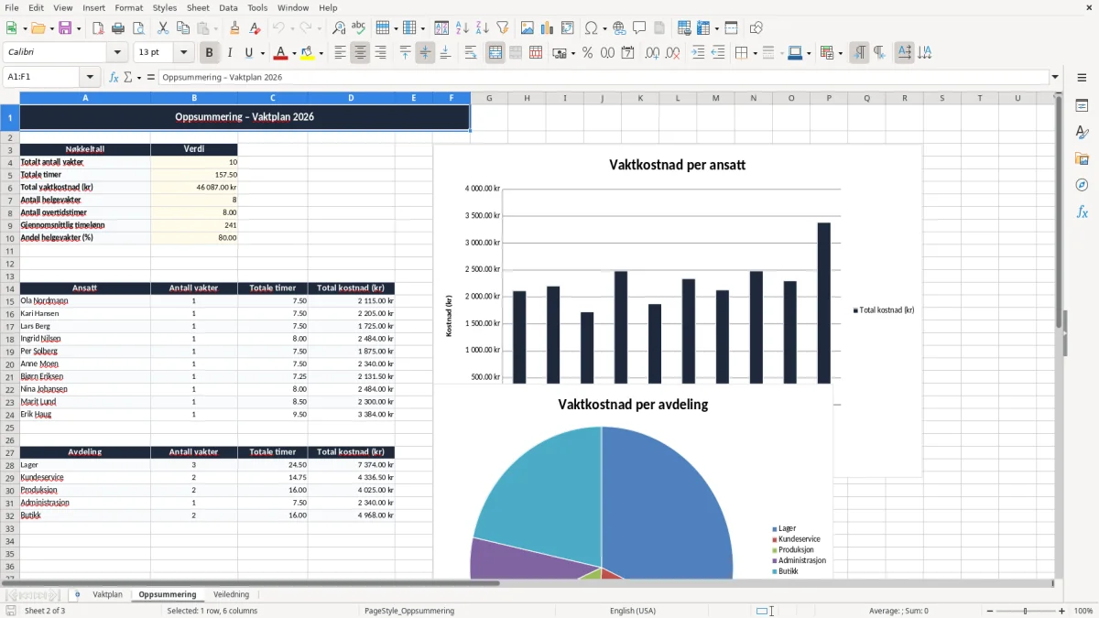Open the Function Wizard fx icon

click(114, 78)
